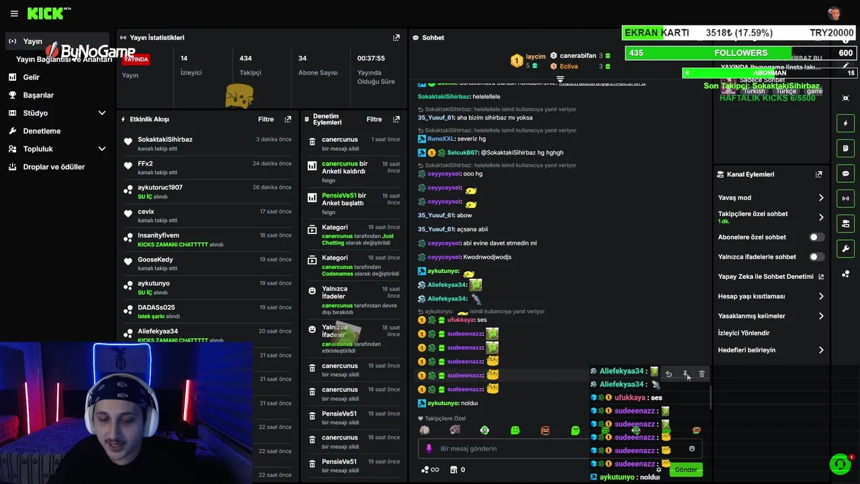Image resolution: width=860 pixels, height=484 pixels.
Task: Open the hamburger menu beside the Kick logo
Action: point(14,13)
